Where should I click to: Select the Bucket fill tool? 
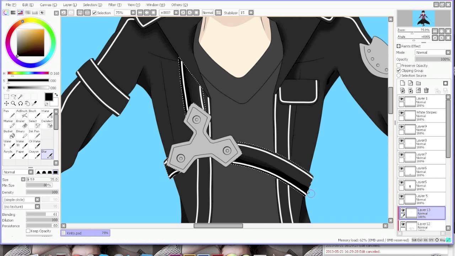[9, 134]
